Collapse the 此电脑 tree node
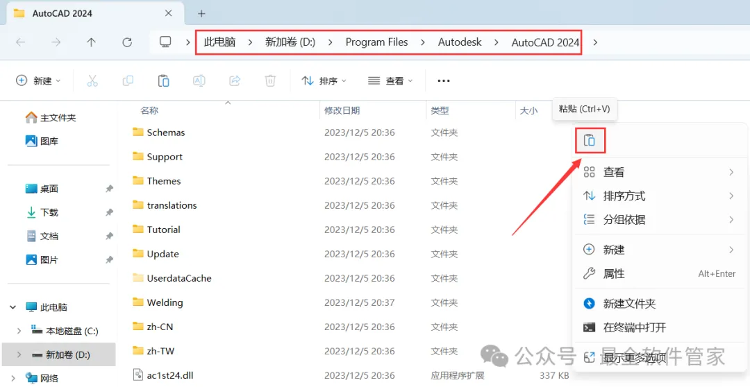750x387 pixels. click(13, 307)
